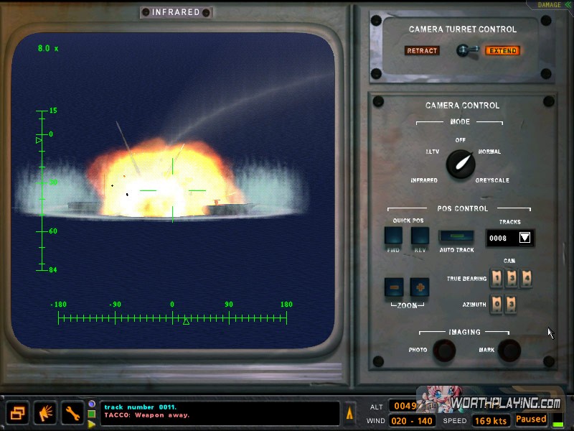Click the first TRUE BEARING digit wheel
The image size is (574, 431).
[x=497, y=279]
